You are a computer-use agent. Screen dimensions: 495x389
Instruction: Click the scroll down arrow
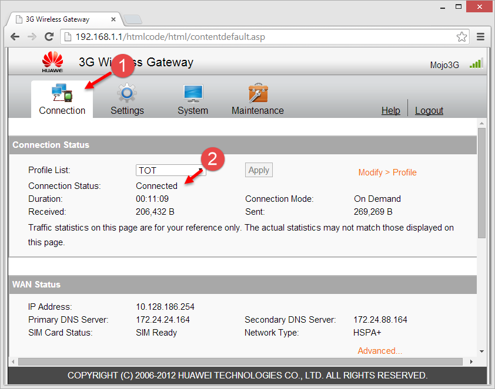pyautogui.click(x=481, y=351)
